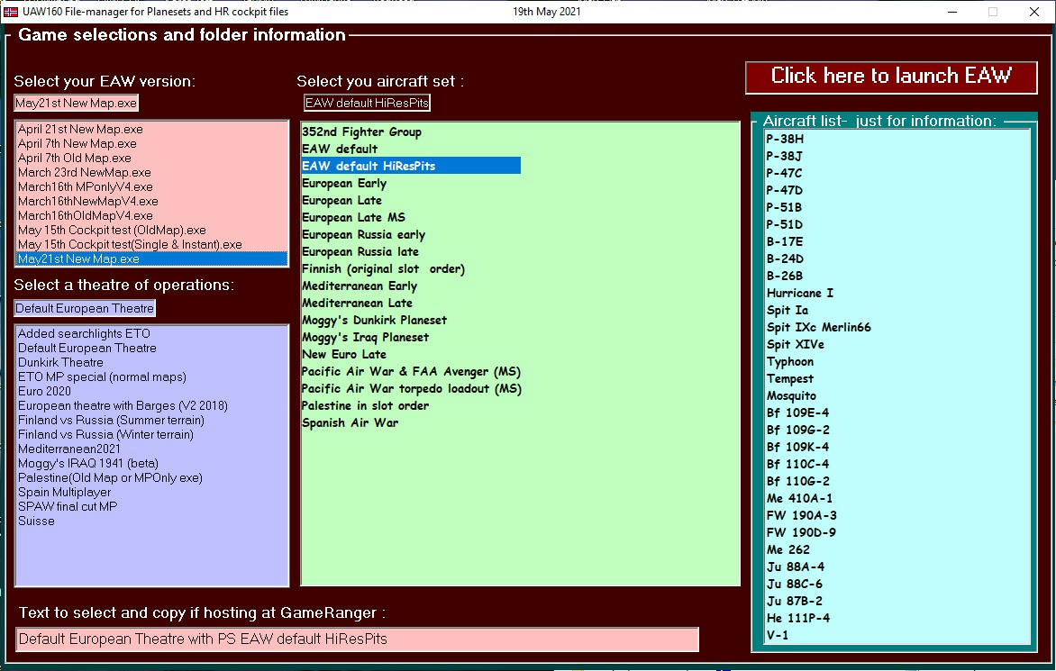Select Pacific Air War torpedo loadout (MS)
1056x671 pixels.
411,388
